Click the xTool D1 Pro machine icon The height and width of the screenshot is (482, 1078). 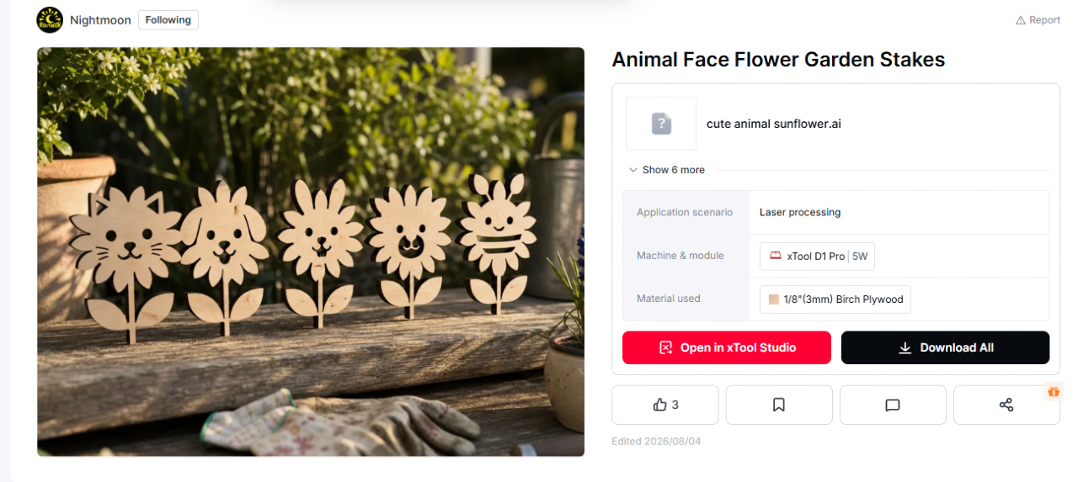click(x=775, y=256)
